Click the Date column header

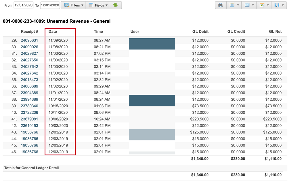[53, 31]
